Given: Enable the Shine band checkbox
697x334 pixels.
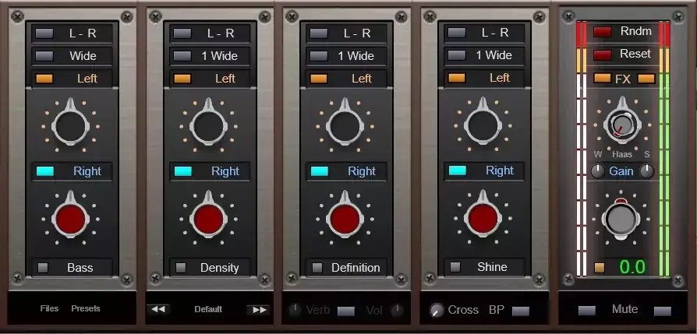Looking at the screenshot, I should (455, 267).
